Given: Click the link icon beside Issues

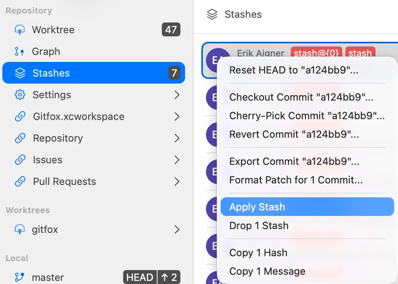Looking at the screenshot, I should pyautogui.click(x=20, y=160).
